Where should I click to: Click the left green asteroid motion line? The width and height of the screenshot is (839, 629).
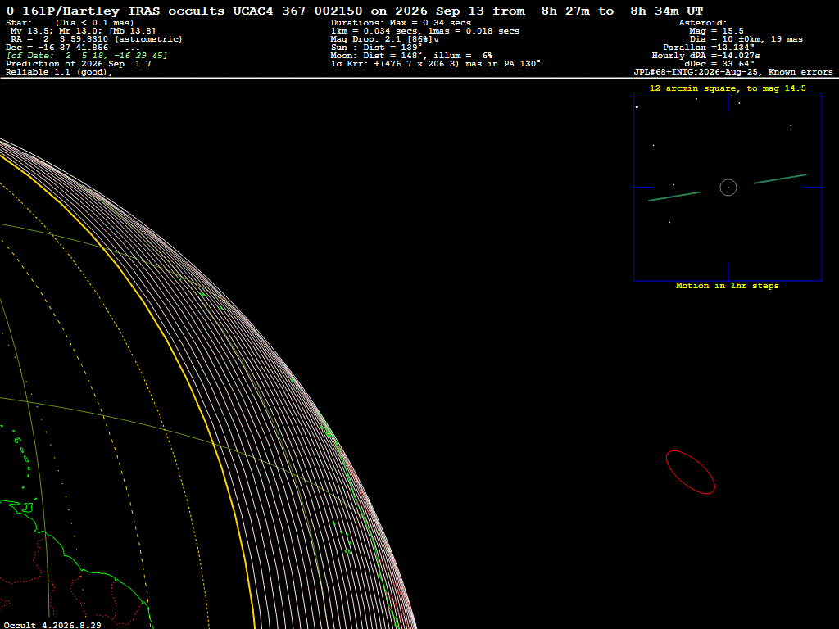click(674, 197)
